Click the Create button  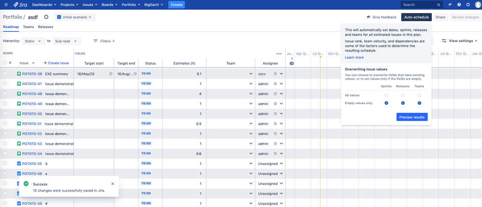click(177, 5)
